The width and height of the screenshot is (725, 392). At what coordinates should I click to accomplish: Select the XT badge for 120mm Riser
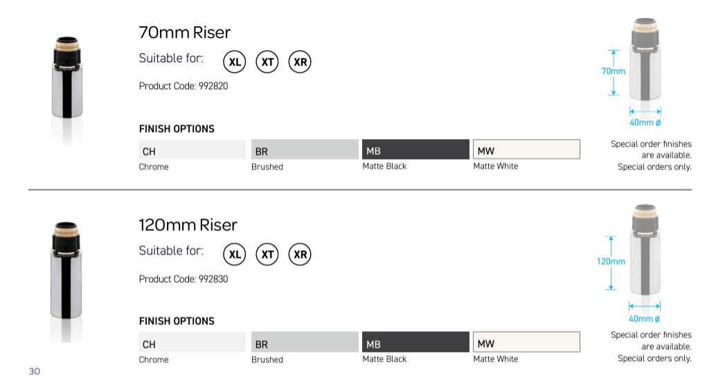tap(267, 254)
